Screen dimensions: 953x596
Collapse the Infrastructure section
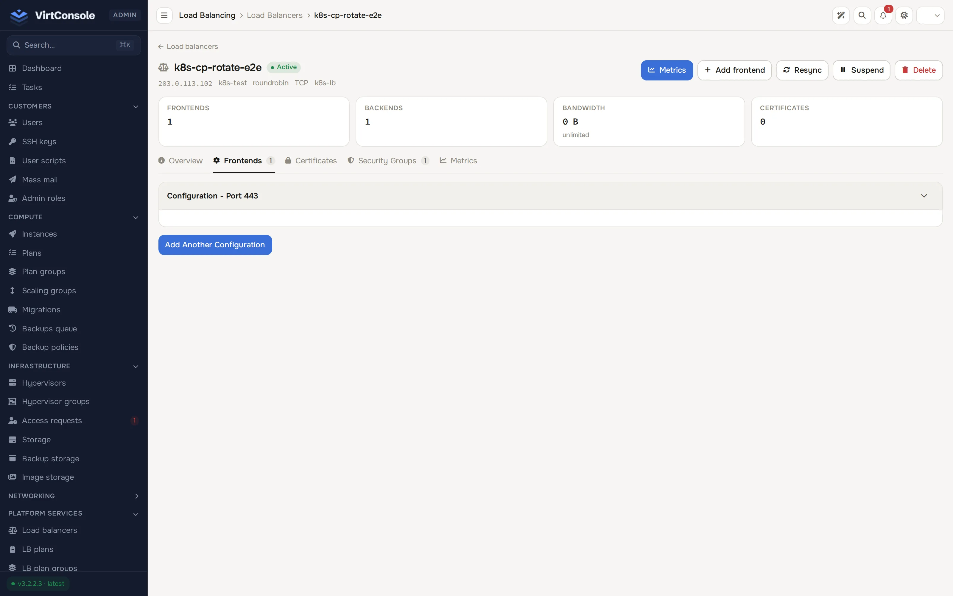(x=74, y=366)
